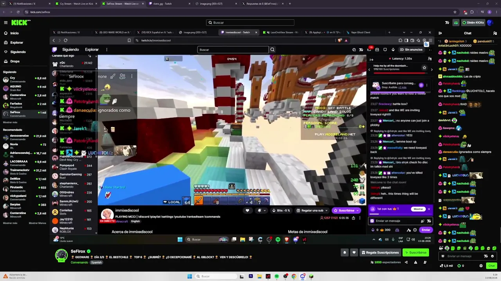Viewport: 501px width, 281px height.
Task: Open the Chrome three-dot menu
Action: pyautogui.click(x=496, y=12)
